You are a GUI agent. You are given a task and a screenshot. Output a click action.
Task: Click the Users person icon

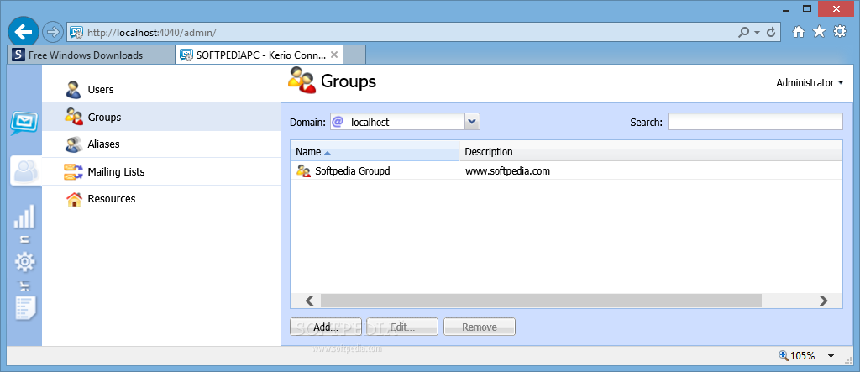(x=73, y=90)
